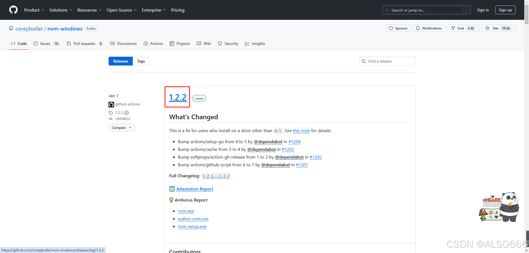Open the Pricing page
Screen dimensions: 529x253
tap(178, 10)
